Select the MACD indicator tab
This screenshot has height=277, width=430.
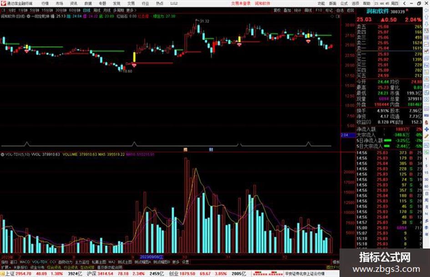coord(25,262)
